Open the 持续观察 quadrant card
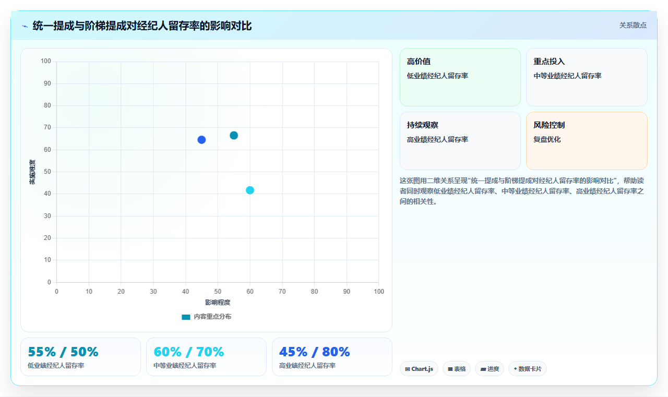This screenshot has height=397, width=668. coord(460,141)
